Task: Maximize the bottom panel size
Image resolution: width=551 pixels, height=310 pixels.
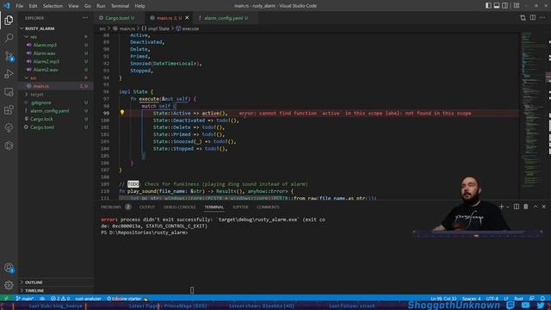Action: (x=536, y=207)
